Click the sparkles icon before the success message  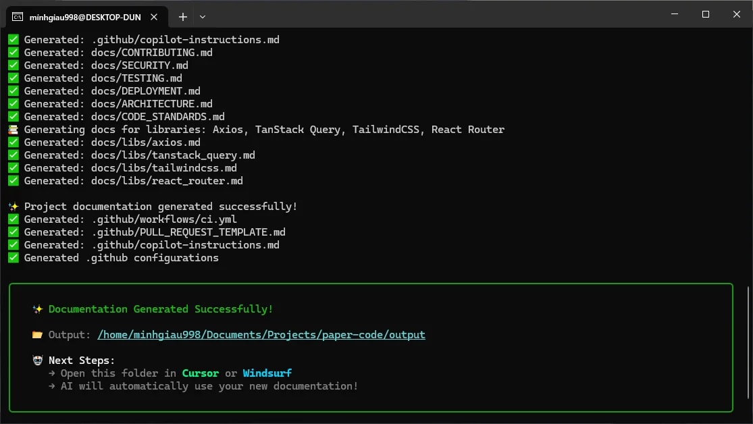(x=13, y=206)
